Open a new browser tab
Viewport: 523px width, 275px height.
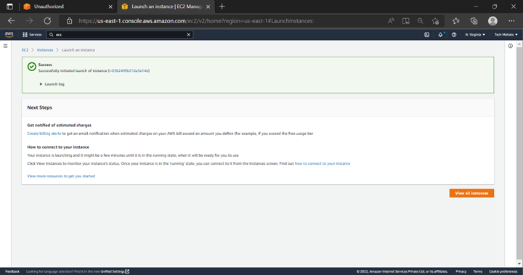[222, 7]
